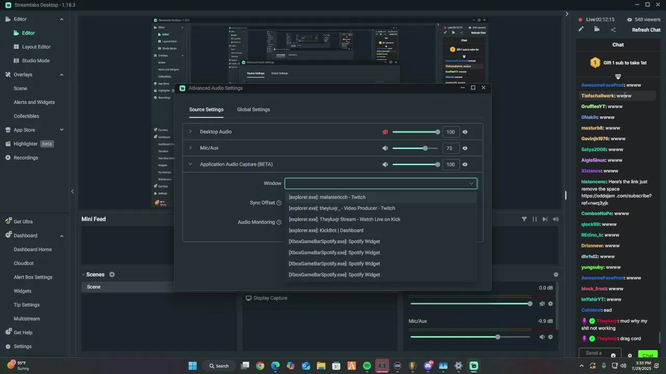Screen dimensions: 666x374
Task: Mute Application Audio Capture in the dialog
Action: pyautogui.click(x=385, y=164)
